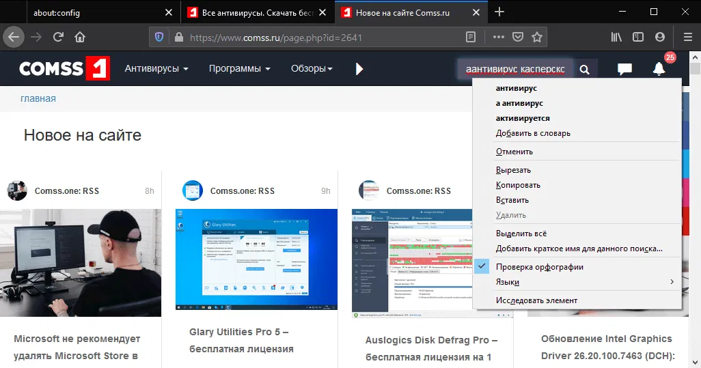Select Вставить in context menu
Image resolution: width=701 pixels, height=368 pixels.
[577, 200]
